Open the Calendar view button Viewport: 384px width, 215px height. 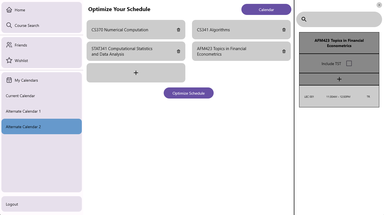(266, 9)
